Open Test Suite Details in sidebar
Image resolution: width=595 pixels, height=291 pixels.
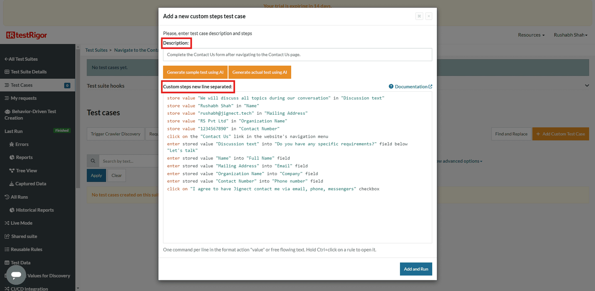(x=25, y=72)
